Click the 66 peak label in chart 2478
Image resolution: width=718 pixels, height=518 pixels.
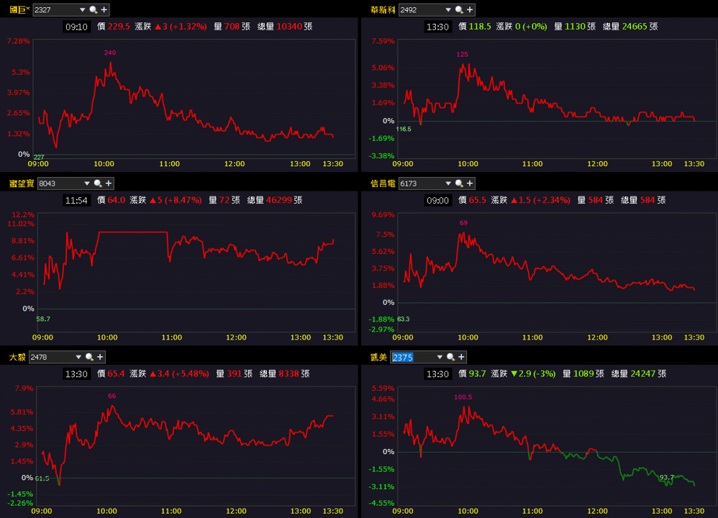click(x=112, y=396)
